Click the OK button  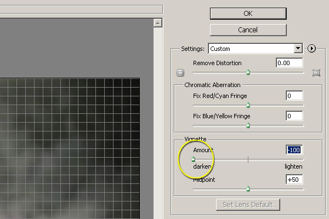point(248,14)
